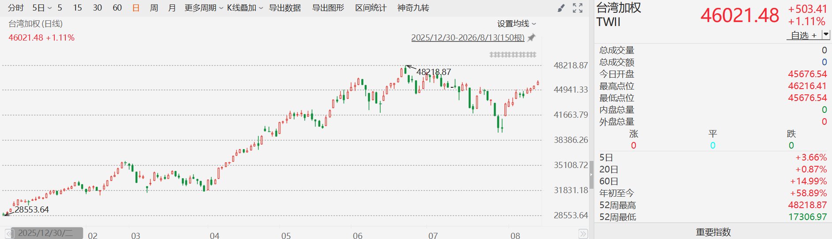Expand chart to fullscreen view
832x239 pixels.
578,8
